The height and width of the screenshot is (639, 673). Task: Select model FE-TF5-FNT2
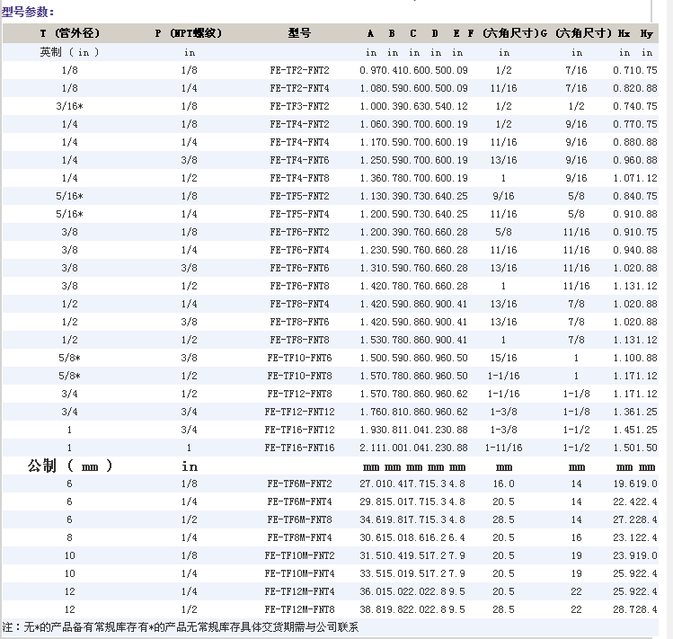coord(299,197)
